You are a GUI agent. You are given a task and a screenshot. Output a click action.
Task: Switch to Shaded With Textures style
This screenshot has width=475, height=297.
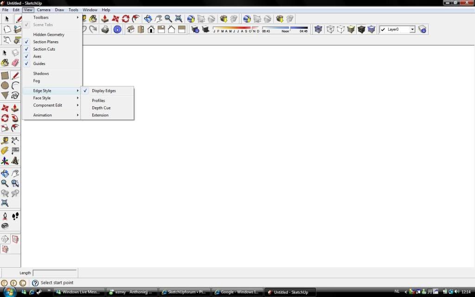[x=361, y=29]
